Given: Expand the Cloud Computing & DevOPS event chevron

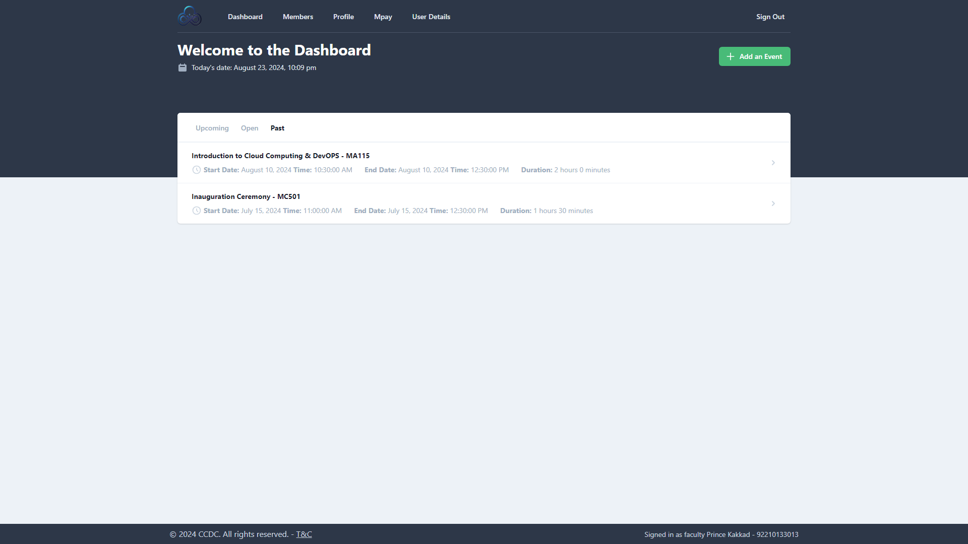Looking at the screenshot, I should [773, 163].
